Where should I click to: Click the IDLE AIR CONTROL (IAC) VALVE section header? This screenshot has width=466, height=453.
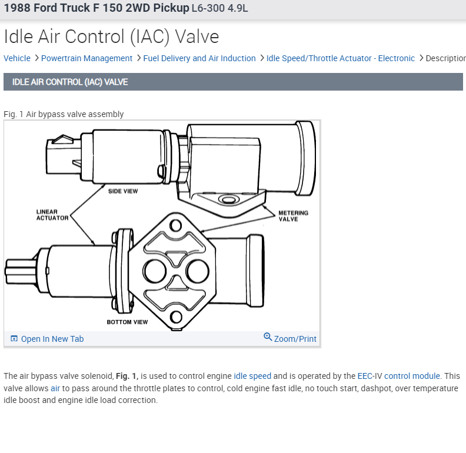233,82
